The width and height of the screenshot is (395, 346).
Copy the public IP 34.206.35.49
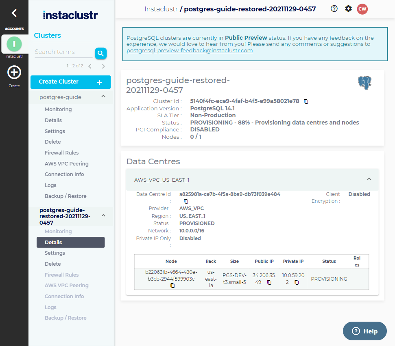point(269,282)
